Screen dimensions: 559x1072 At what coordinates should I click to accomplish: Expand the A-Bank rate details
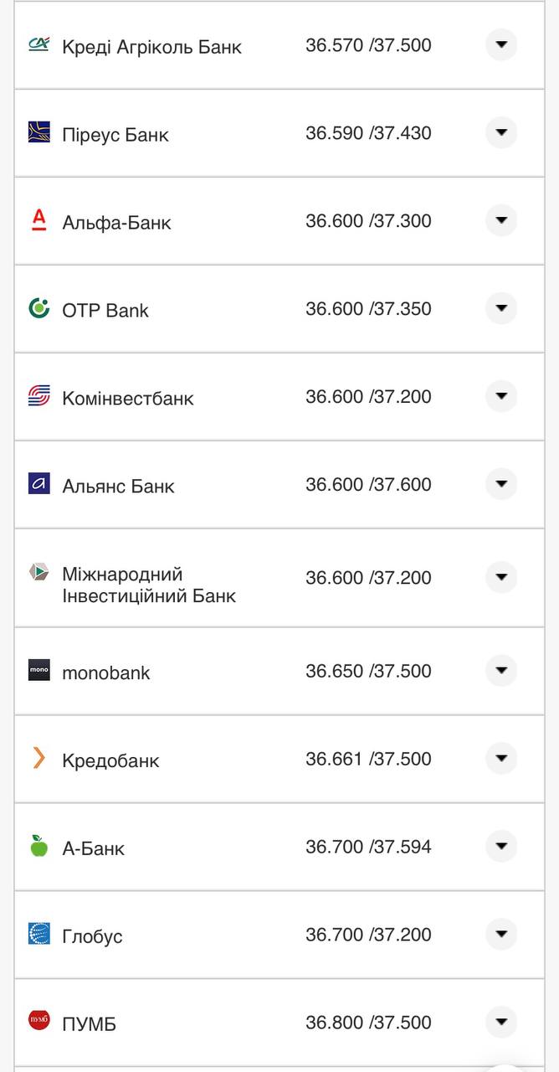click(500, 847)
